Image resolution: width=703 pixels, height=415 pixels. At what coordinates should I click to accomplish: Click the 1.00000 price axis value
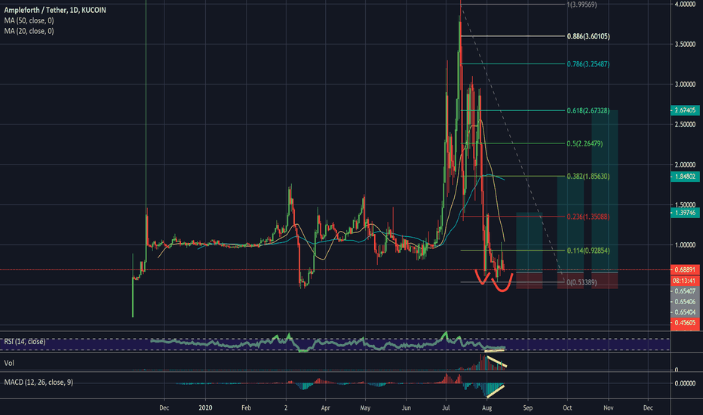[685, 245]
